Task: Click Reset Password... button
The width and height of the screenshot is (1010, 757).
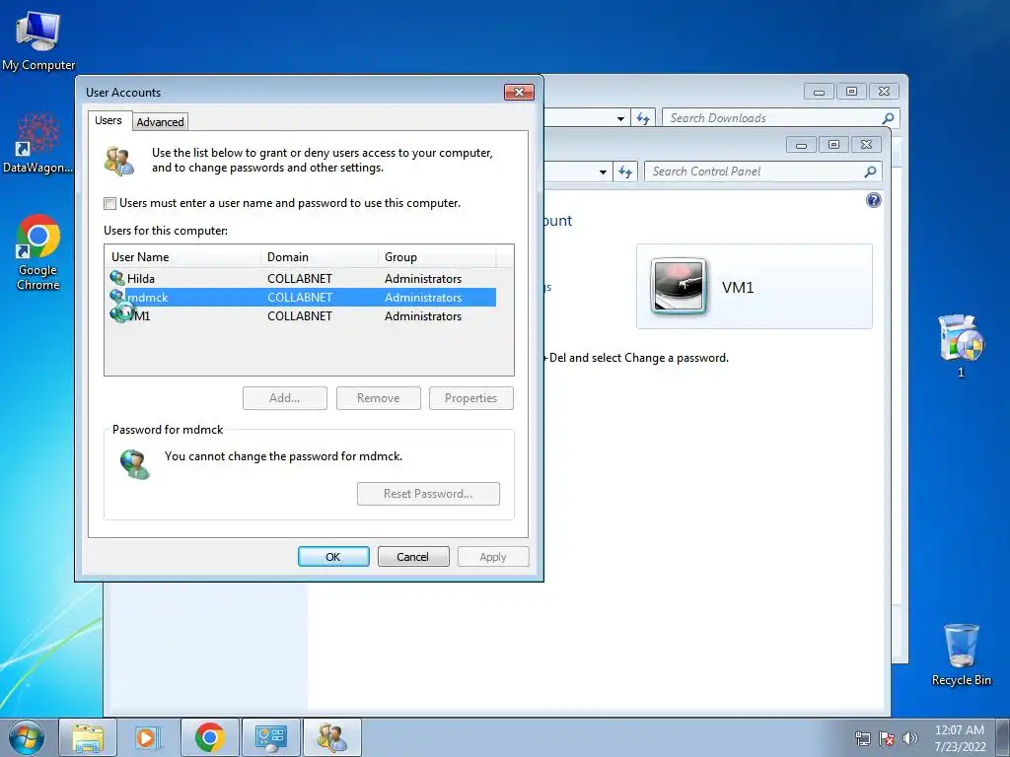Action: tap(428, 494)
